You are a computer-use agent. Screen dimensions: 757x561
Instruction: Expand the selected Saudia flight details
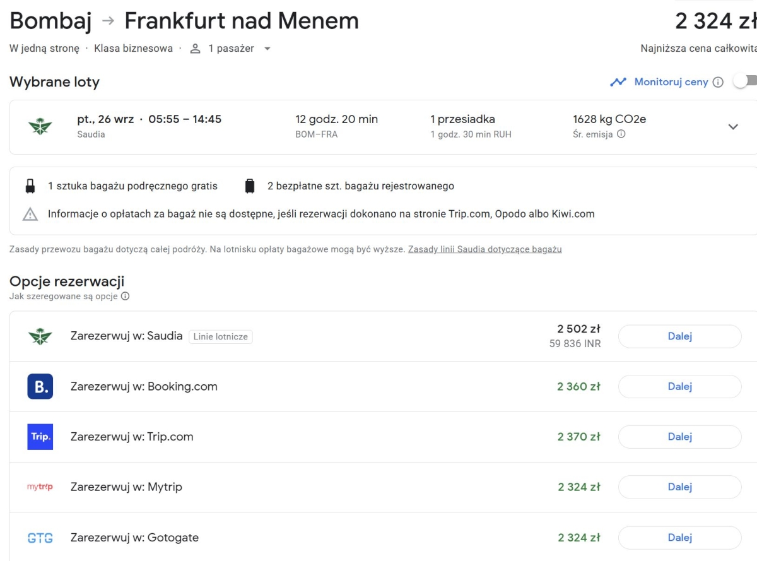[x=733, y=127]
